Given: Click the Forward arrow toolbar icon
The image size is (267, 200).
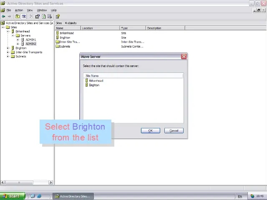Looking at the screenshot, I should pos(9,17).
